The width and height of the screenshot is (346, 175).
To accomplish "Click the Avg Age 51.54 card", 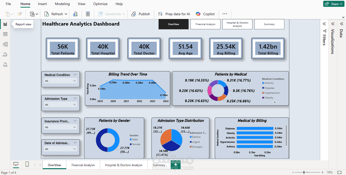I will (185, 49).
